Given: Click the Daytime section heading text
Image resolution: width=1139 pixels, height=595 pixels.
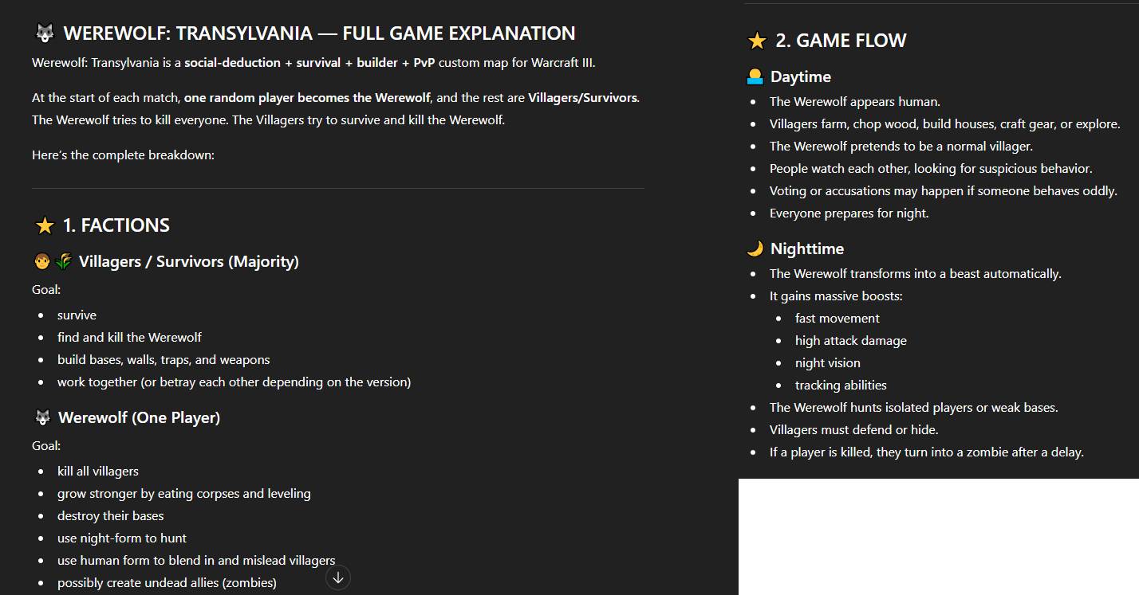Looking at the screenshot, I should click(x=800, y=76).
